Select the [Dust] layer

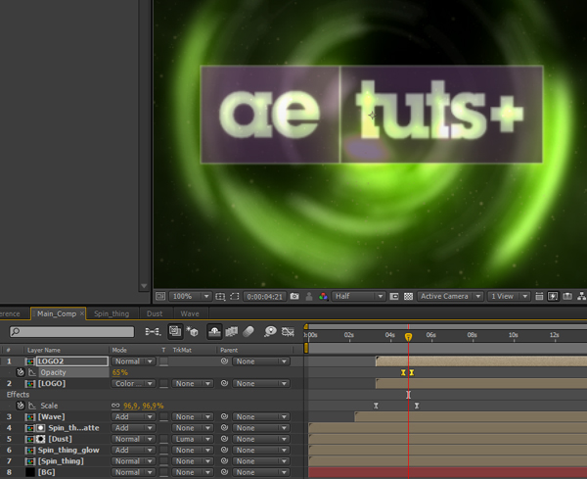click(x=60, y=439)
